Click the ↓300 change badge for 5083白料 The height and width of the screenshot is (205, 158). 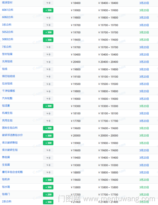pos(48,40)
